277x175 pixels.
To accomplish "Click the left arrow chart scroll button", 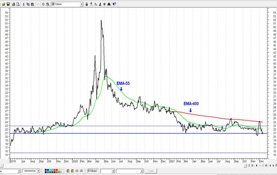I will (x=270, y=165).
